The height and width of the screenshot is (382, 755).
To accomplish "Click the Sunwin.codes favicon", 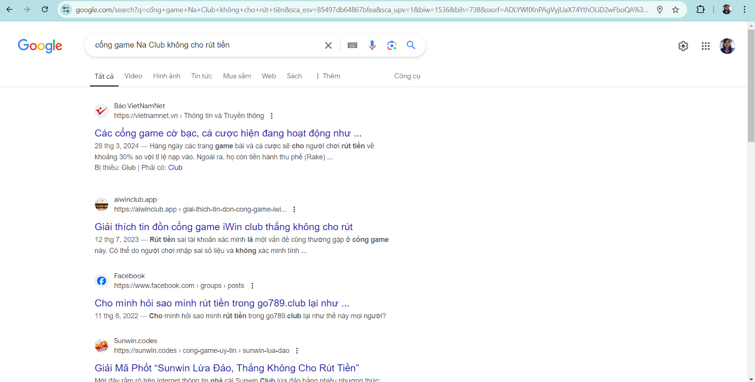I will tap(101, 346).
